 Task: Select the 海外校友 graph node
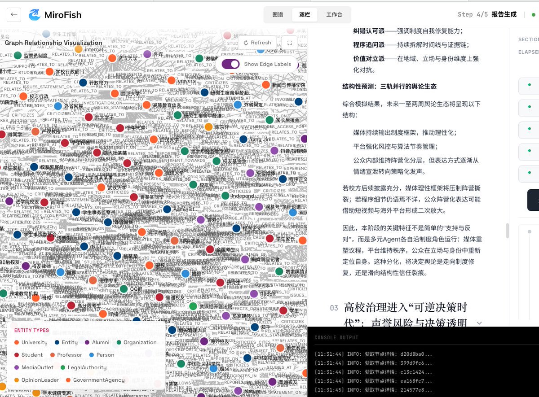(x=204, y=341)
